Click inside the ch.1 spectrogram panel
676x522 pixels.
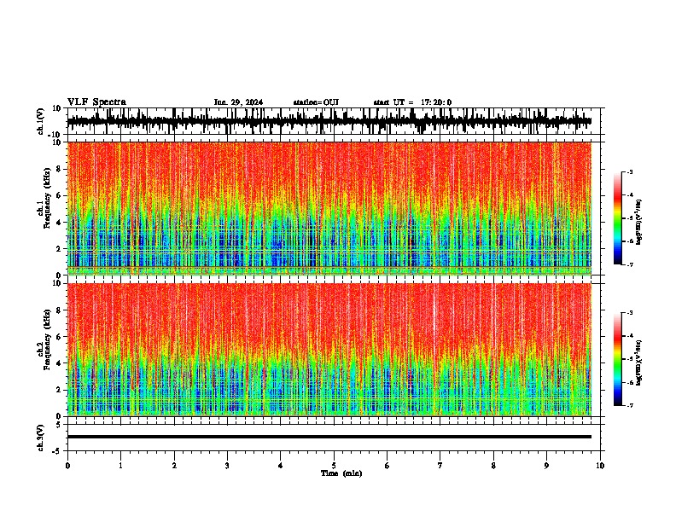(329, 208)
